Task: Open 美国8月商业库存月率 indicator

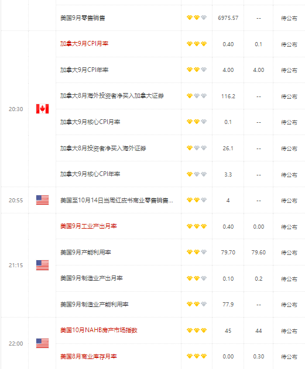Action: pyautogui.click(x=88, y=357)
